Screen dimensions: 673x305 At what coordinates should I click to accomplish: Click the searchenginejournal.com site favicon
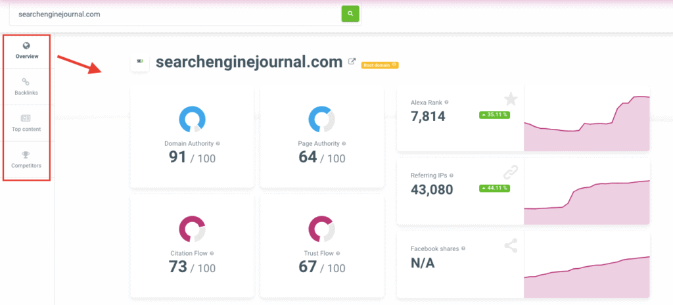pos(139,62)
